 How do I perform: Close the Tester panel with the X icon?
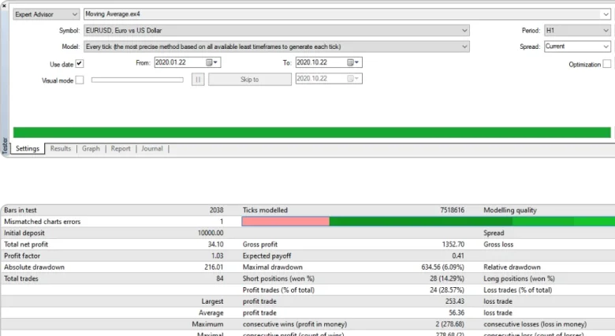tap(5, 5)
